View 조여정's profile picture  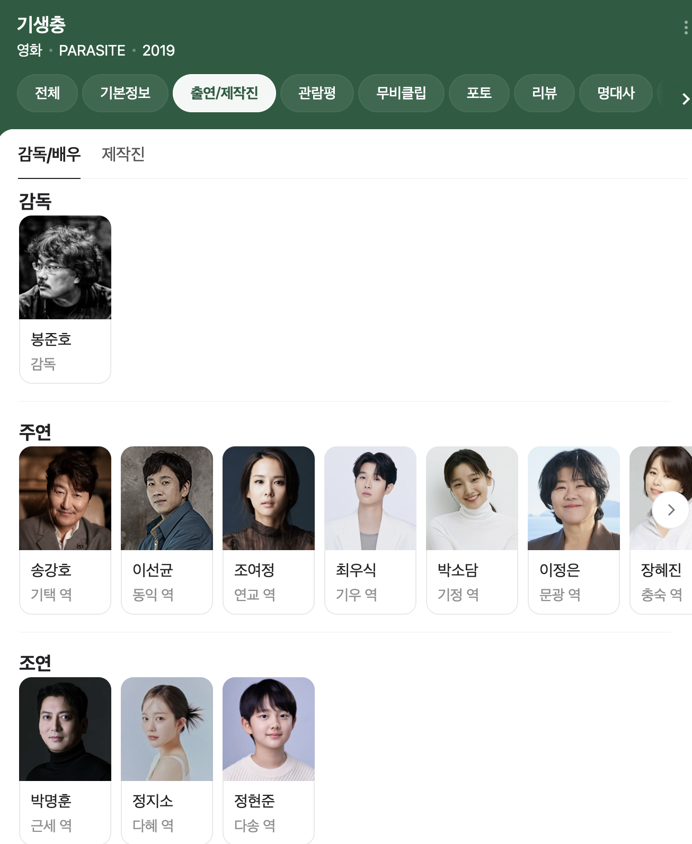click(x=269, y=498)
